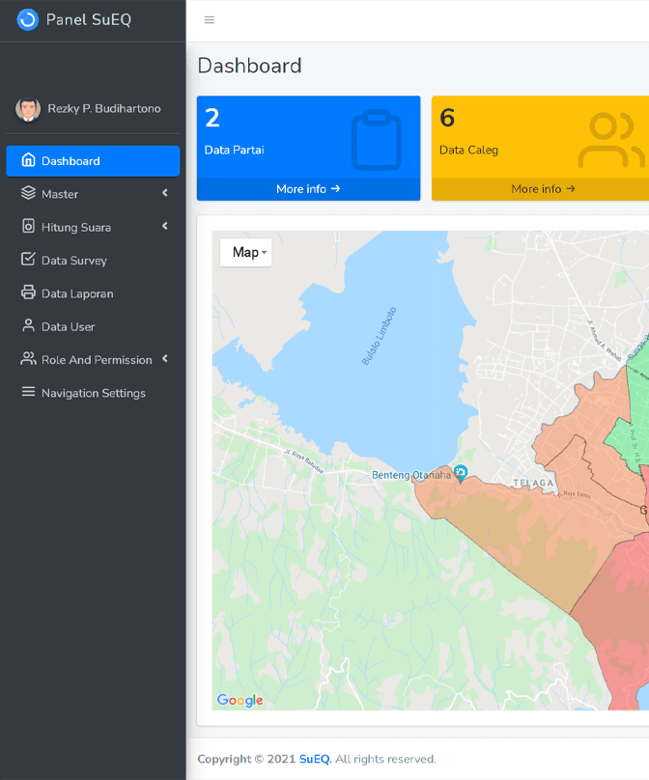Go to Data Survey
The image size is (649, 780).
(93, 261)
